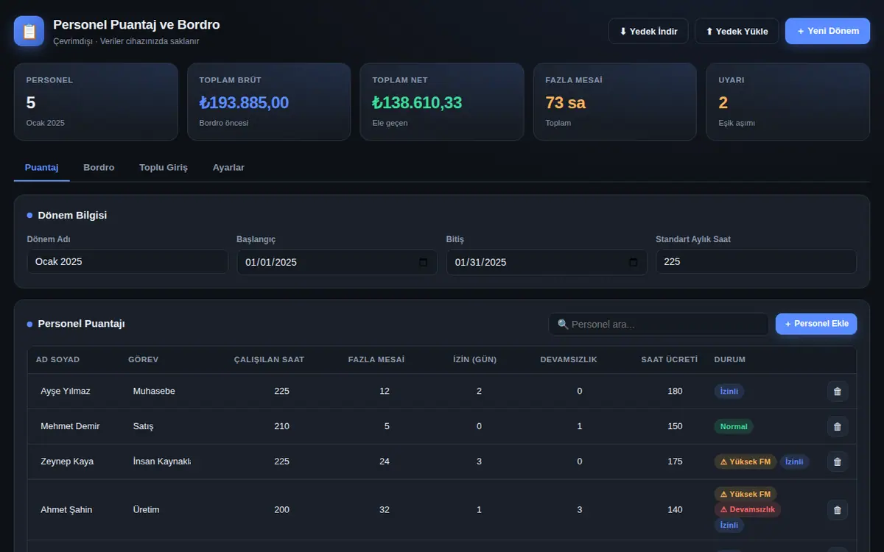884x552 pixels.
Task: Edit the Dönem Adı field
Action: pyautogui.click(x=127, y=262)
